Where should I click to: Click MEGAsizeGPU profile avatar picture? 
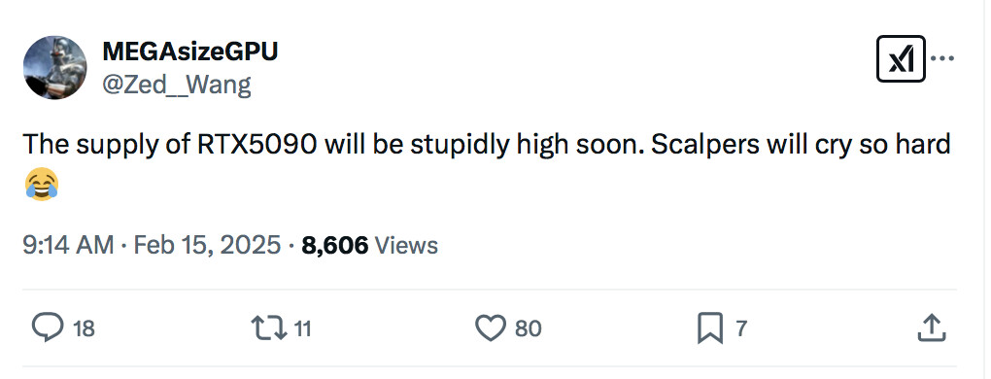click(55, 68)
